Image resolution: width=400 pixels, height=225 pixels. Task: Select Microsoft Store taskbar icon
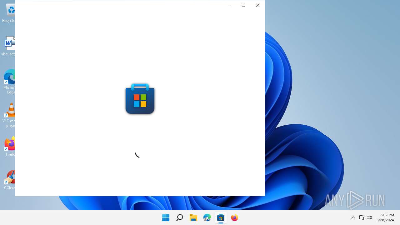(x=221, y=217)
